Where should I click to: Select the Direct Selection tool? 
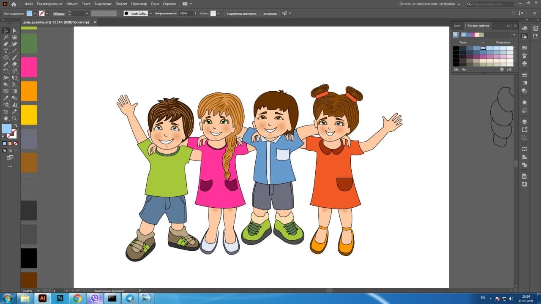(14, 30)
